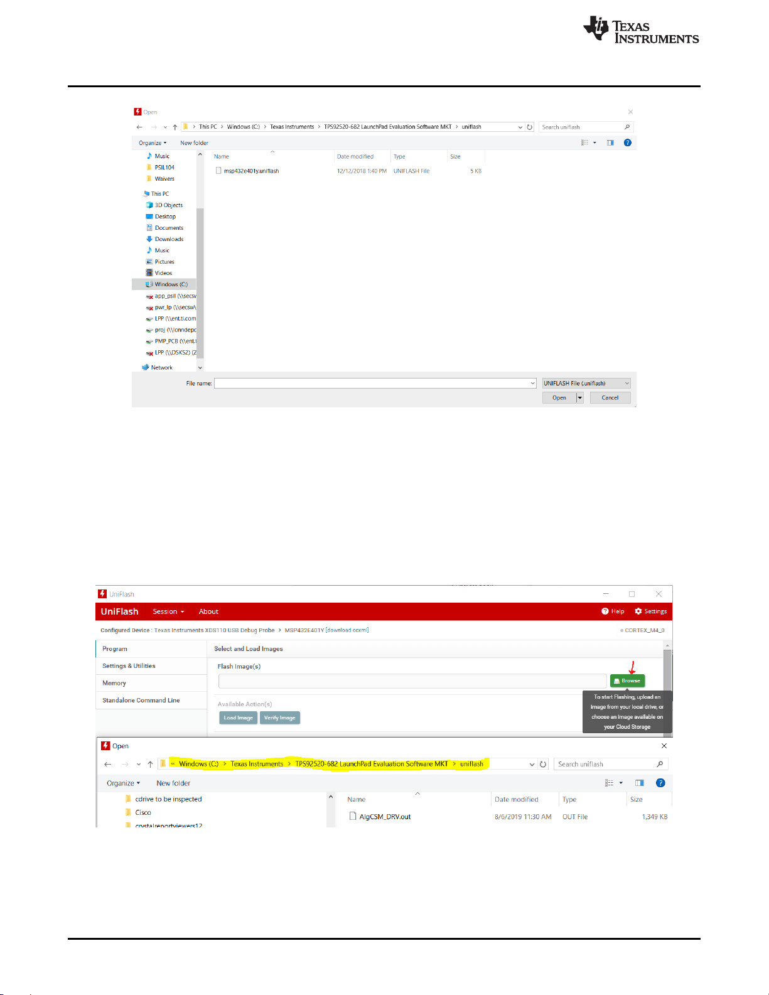
Task: Click the download ccxml link
Action: click(x=347, y=630)
